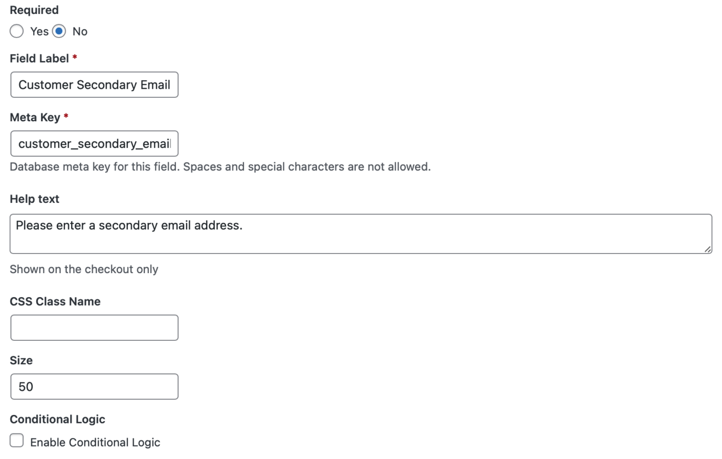This screenshot has height=459, width=722.
Task: Select the Yes radio under Required
Action: pyautogui.click(x=17, y=31)
